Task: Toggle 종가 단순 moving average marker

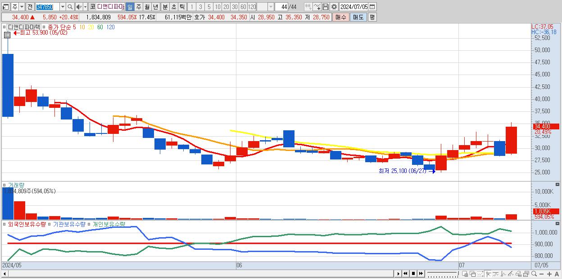Action: [x=44, y=27]
